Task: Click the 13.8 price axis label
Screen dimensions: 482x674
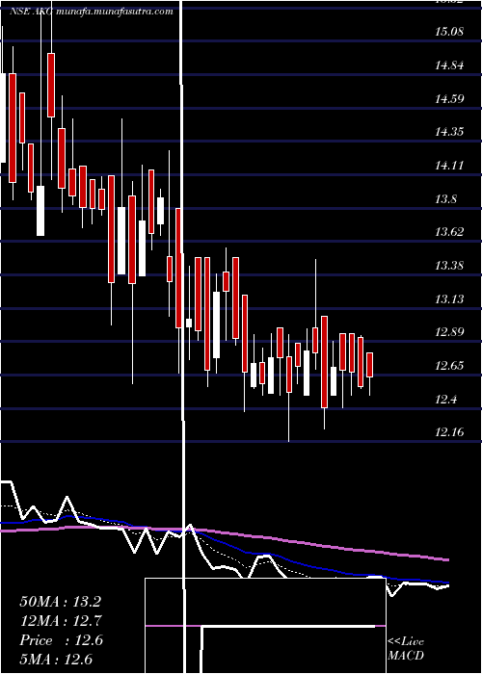Action: pos(445,199)
